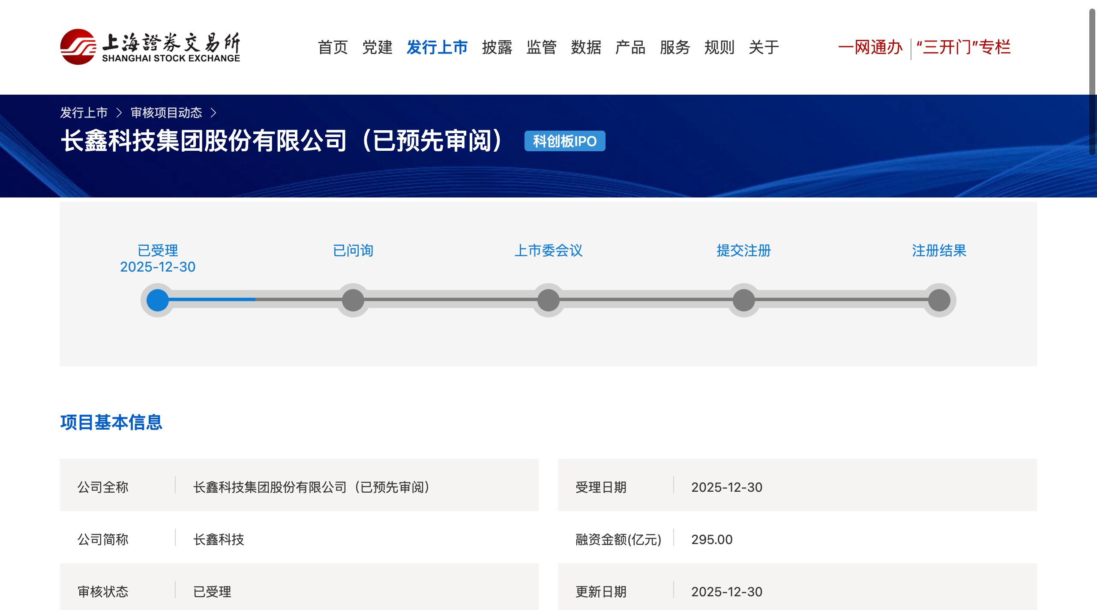The image size is (1097, 610).
Task: Click the 上市委会议 progress node
Action: (548, 300)
